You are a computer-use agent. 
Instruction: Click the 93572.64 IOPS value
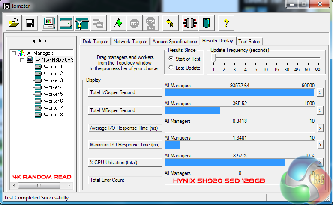(x=240, y=86)
